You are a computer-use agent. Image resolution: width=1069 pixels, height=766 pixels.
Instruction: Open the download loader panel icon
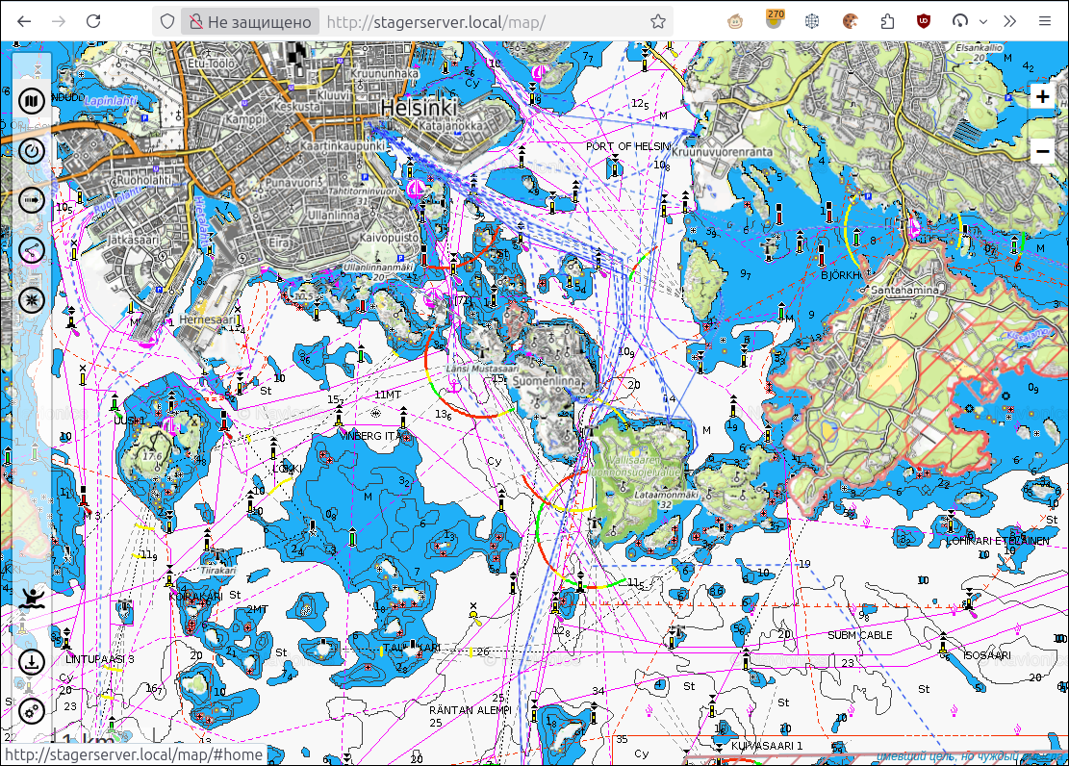[x=32, y=662]
